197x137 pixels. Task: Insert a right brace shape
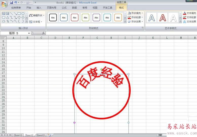tap(23, 21)
